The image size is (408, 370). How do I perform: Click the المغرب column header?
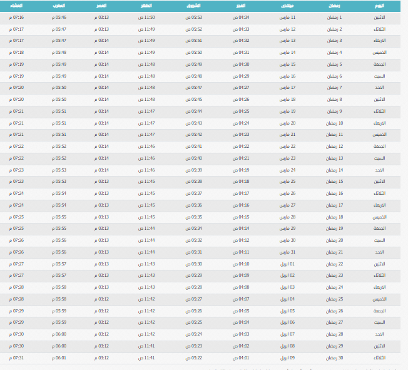(60, 5)
